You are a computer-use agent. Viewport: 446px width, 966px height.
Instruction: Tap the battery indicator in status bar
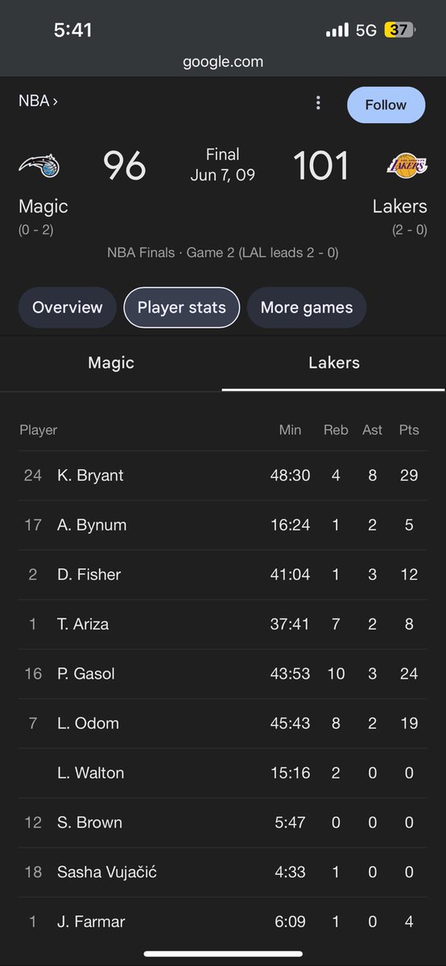click(399, 31)
